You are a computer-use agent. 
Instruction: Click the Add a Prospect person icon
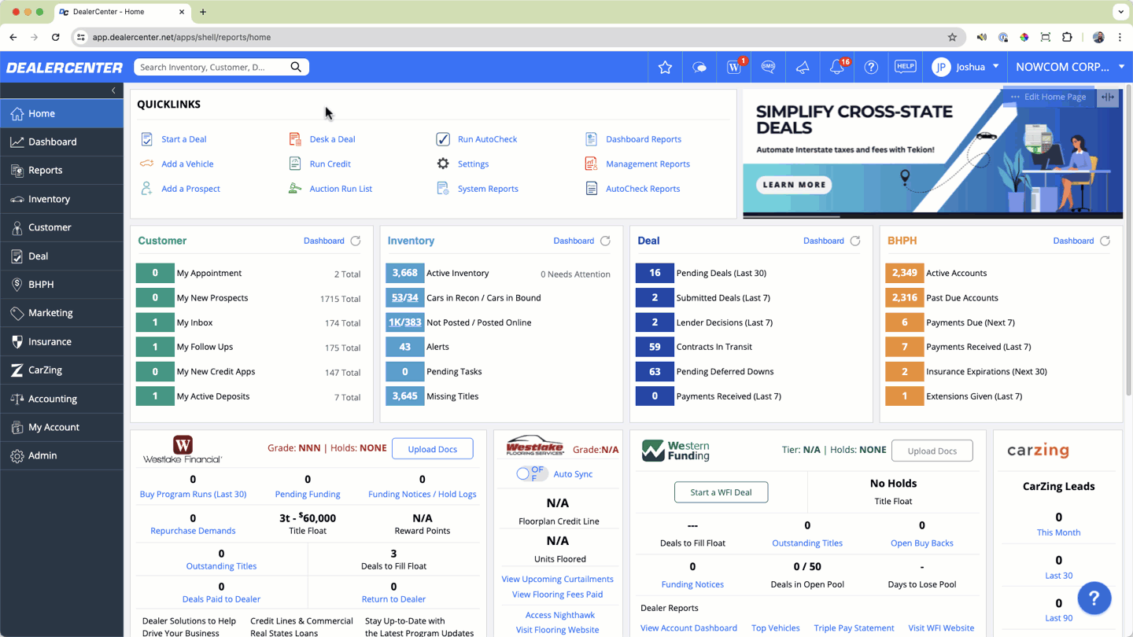147,189
